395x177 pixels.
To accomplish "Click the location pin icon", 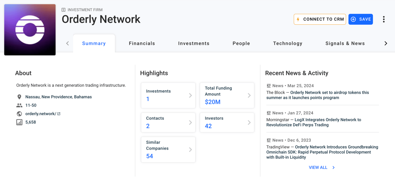I will point(19,97).
